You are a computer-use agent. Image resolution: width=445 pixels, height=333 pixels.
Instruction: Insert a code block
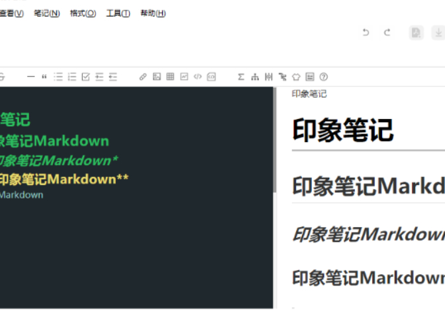[x=211, y=77]
